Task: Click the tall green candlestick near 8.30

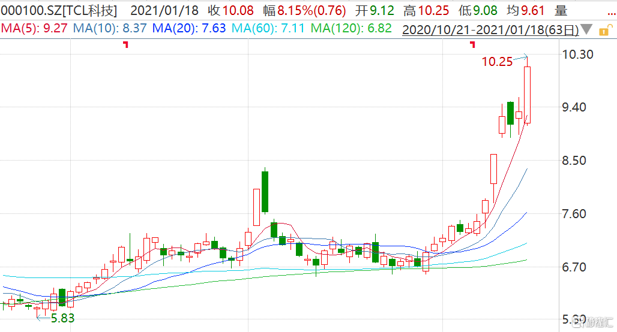Action: pyautogui.click(x=265, y=192)
